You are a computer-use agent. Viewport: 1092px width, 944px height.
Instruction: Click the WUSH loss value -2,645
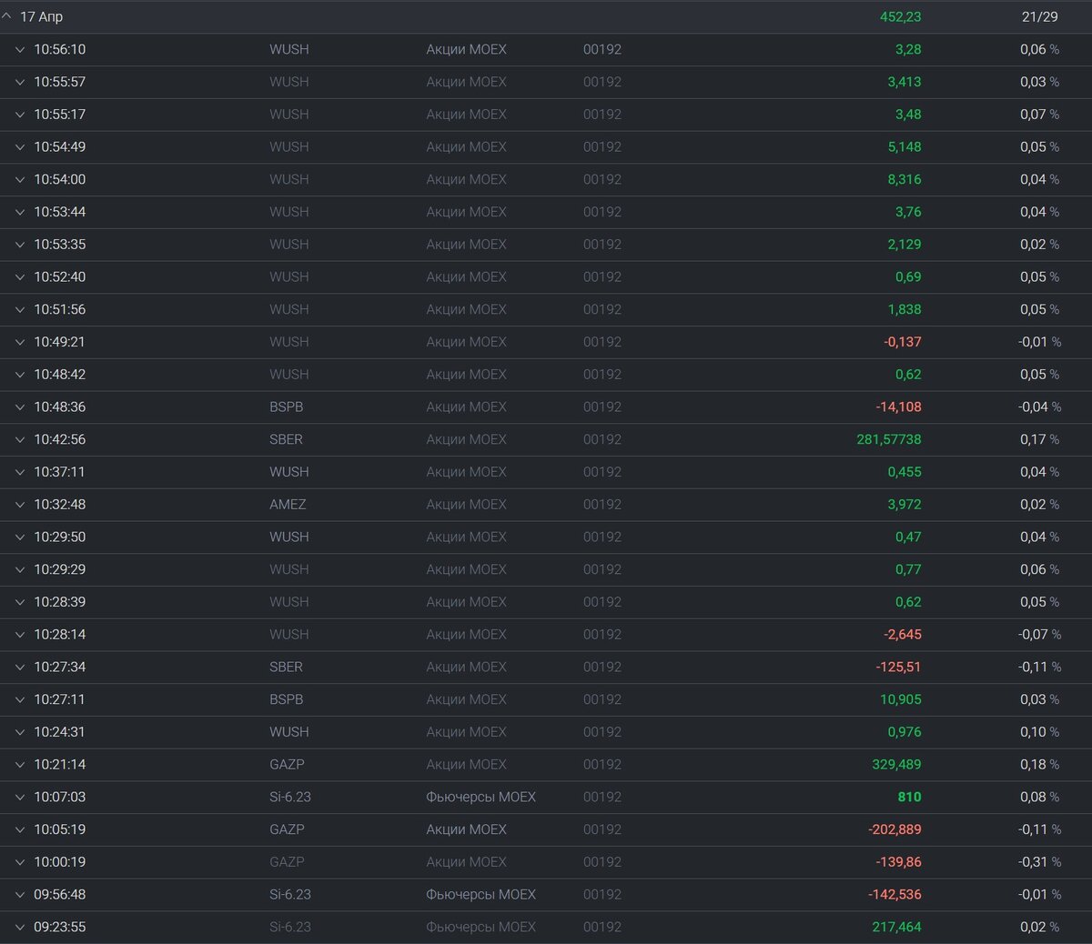[x=903, y=635]
